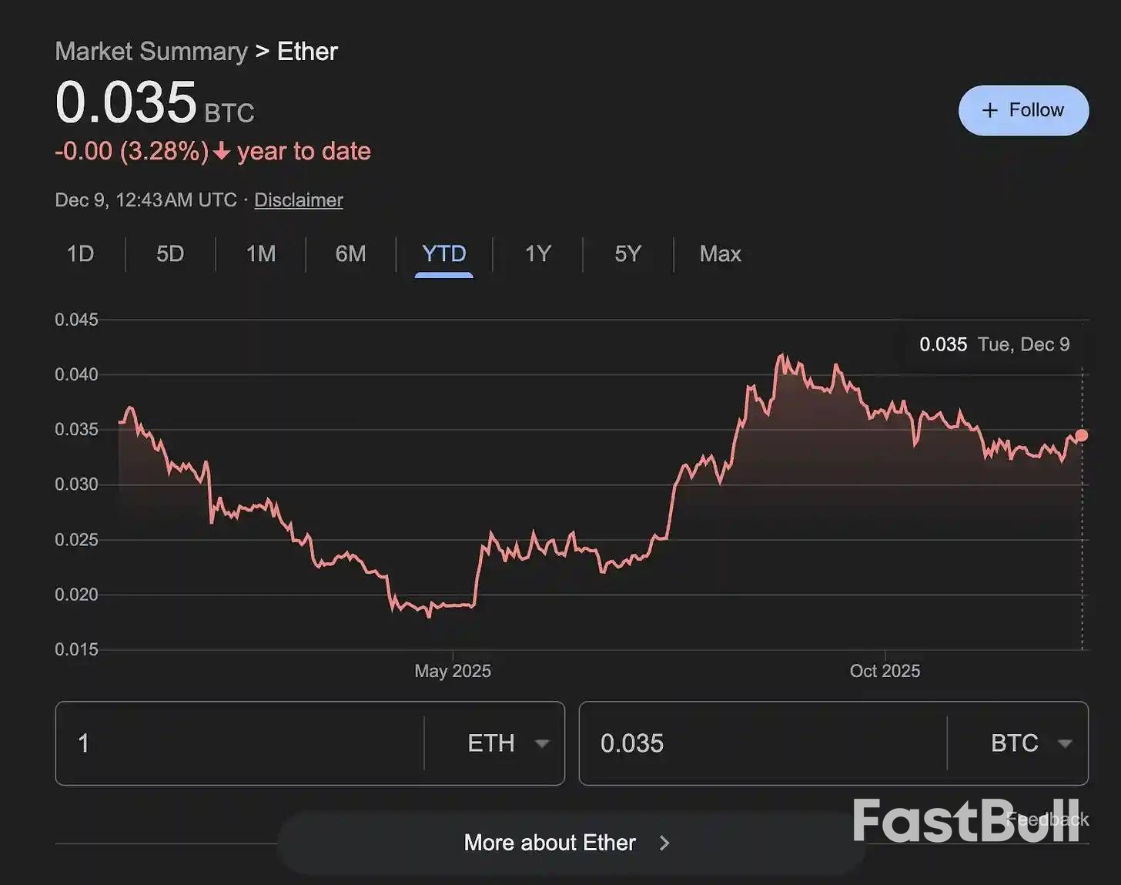The height and width of the screenshot is (885, 1121).
Task: Switch to the 1D time range tab
Action: point(80,254)
